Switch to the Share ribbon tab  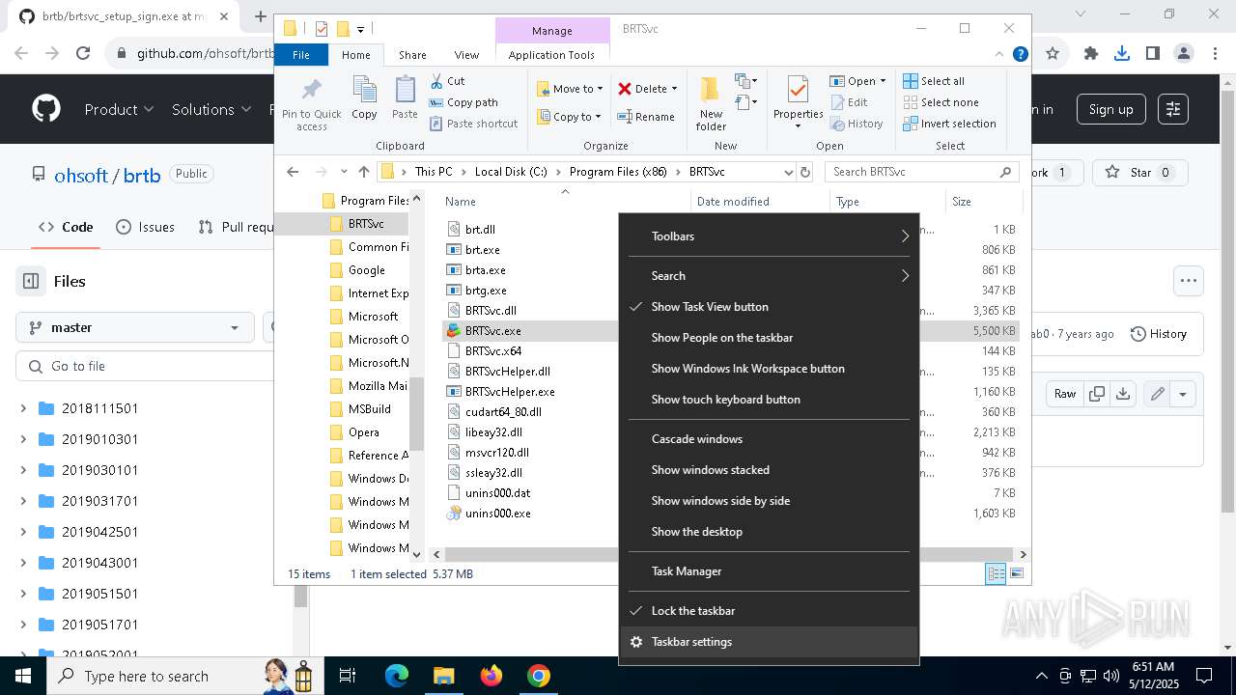[412, 55]
